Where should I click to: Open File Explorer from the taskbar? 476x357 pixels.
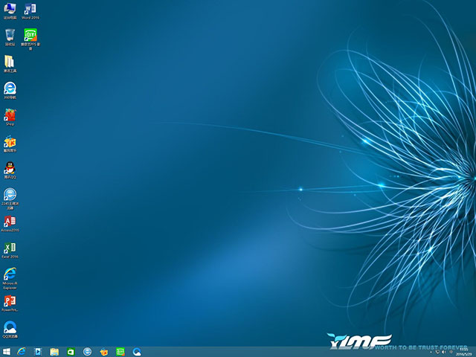(x=54, y=351)
